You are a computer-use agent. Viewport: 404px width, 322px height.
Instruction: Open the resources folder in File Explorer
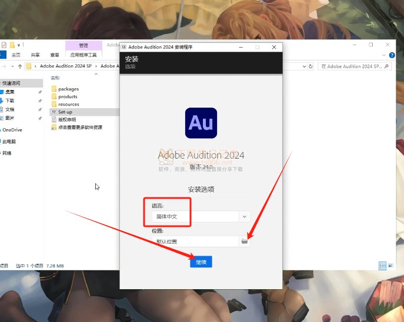click(69, 104)
